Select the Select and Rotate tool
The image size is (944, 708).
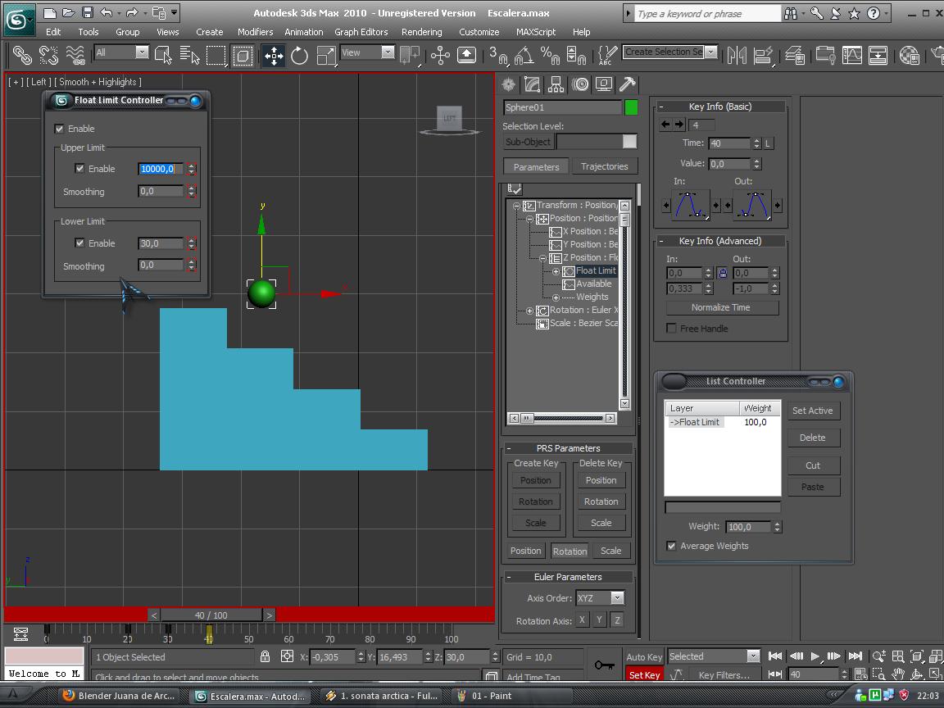[298, 56]
